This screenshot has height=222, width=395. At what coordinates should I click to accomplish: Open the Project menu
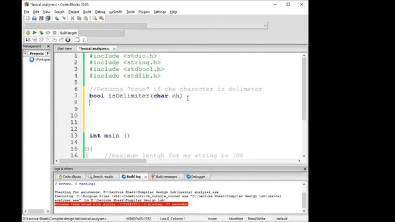73,12
